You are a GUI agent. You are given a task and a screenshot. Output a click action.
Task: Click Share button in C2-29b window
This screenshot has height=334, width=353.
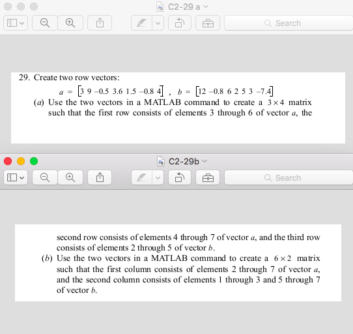(100, 177)
